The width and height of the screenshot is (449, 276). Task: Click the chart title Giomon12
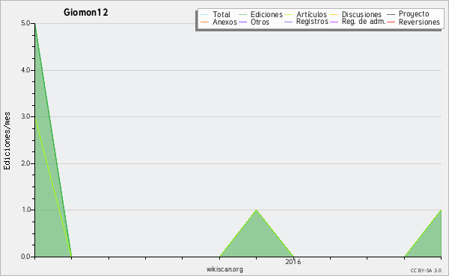tap(86, 13)
